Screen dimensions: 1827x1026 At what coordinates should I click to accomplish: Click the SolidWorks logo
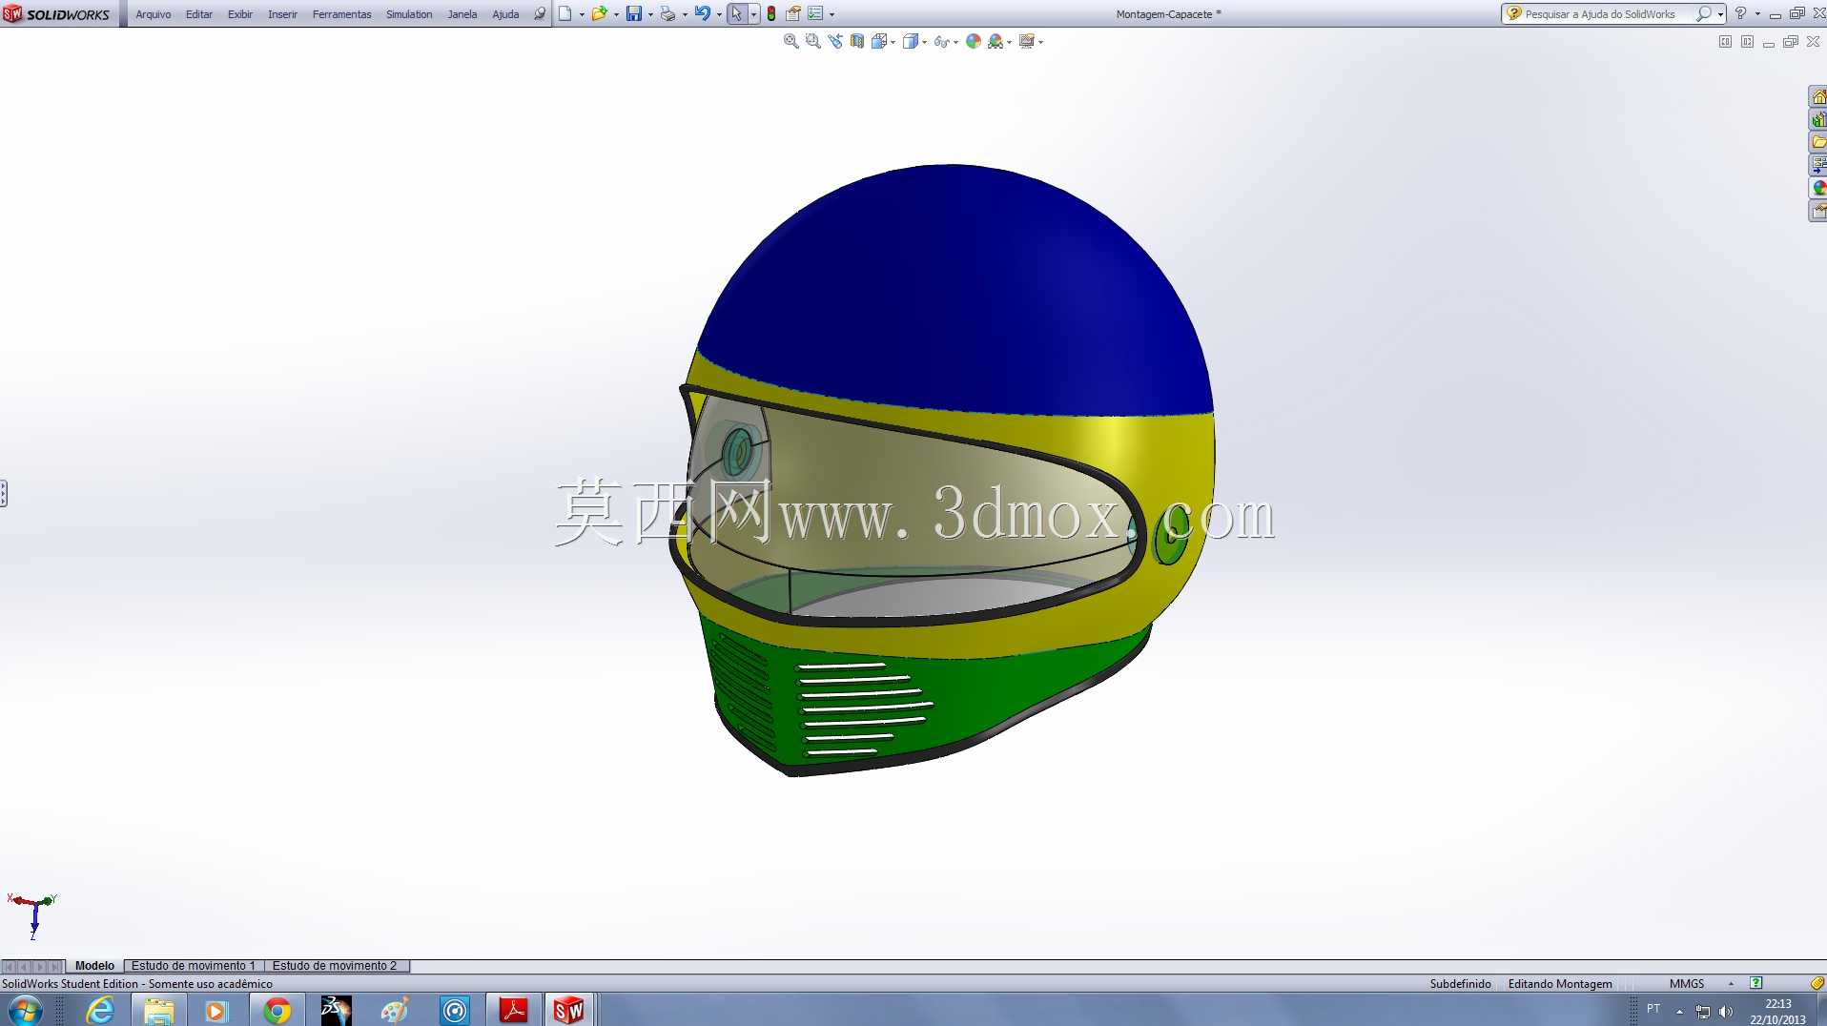pos(57,13)
